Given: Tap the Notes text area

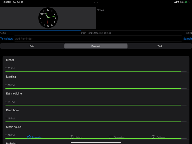Looking at the screenshot, I should [144, 18].
